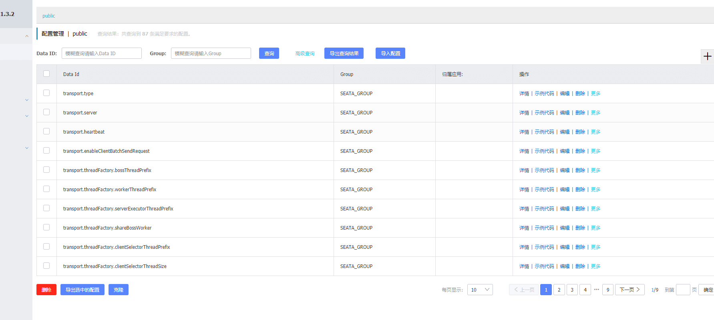
Task: Open 更多 for workerThreadPrefix row
Action: [596, 190]
